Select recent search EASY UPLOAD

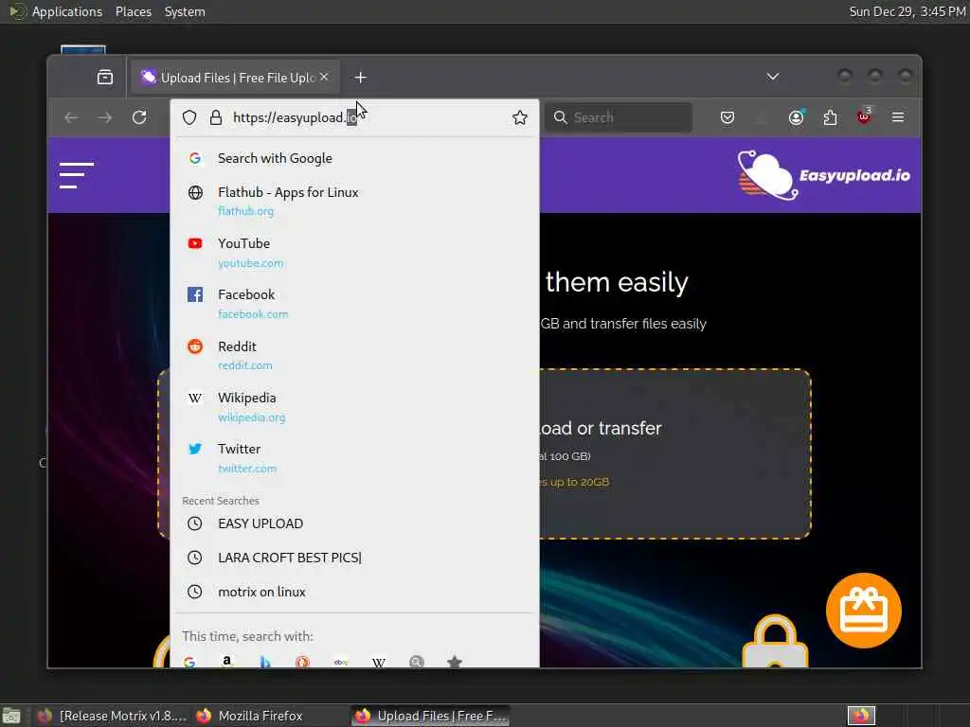(354, 523)
